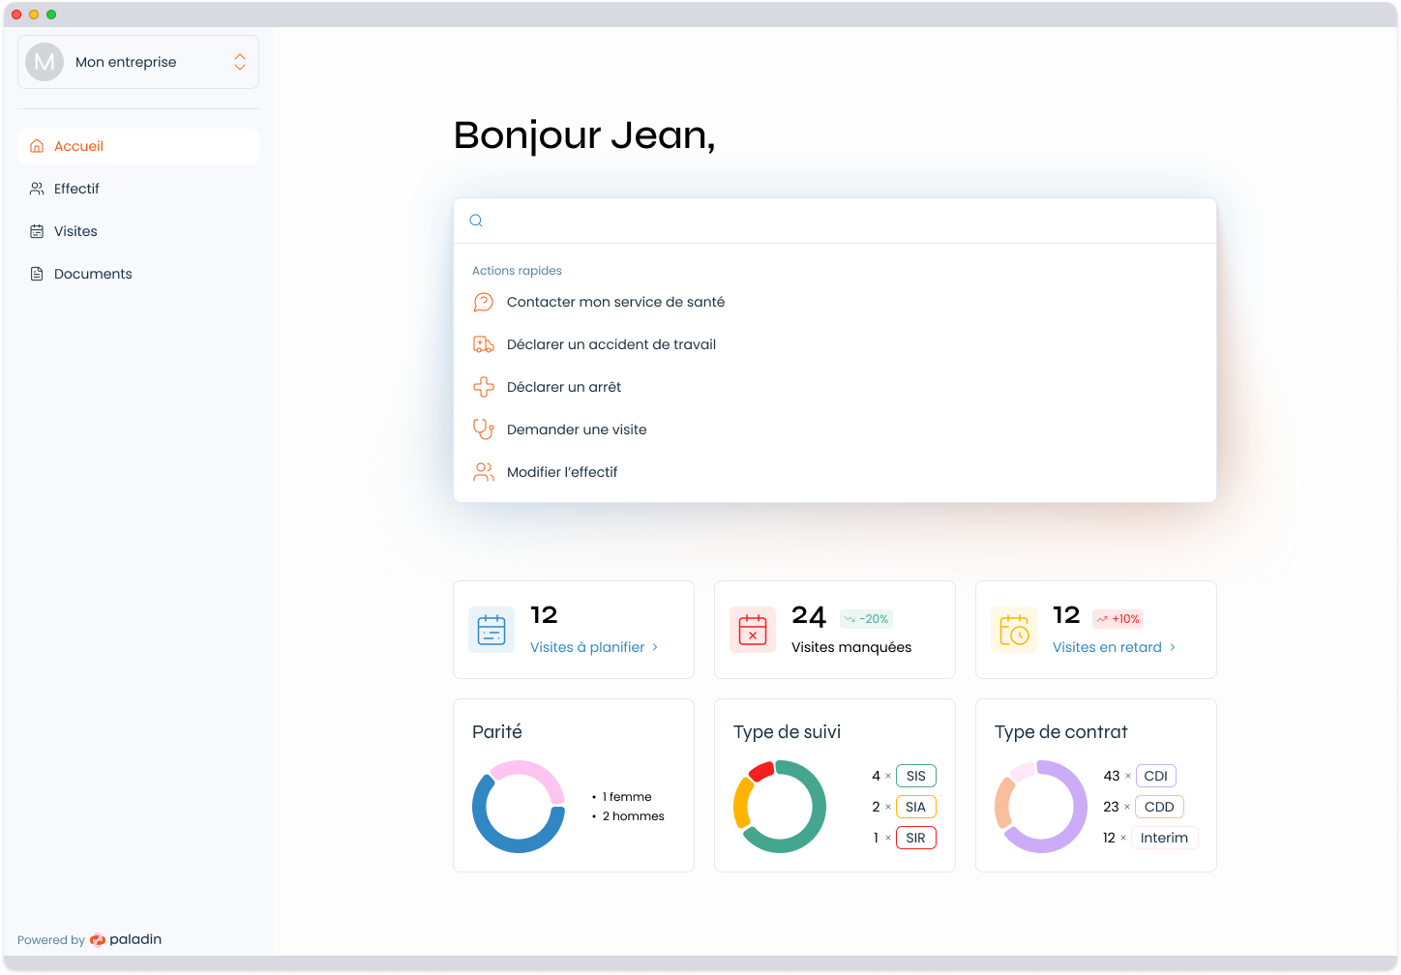Image resolution: width=1401 pixels, height=975 pixels.
Task: Select Accueil in the sidebar
Action: click(x=78, y=146)
